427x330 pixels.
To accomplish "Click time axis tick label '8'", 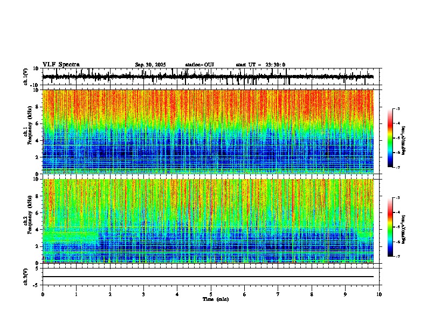I will [x=312, y=294].
